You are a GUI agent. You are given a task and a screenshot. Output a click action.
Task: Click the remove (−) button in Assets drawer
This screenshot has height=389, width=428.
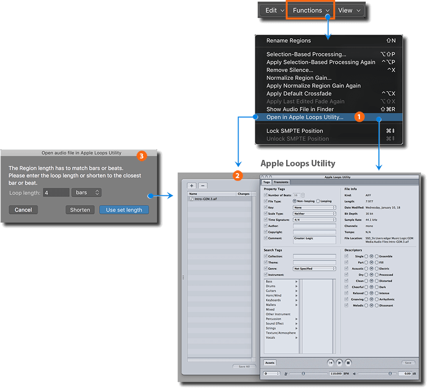203,186
